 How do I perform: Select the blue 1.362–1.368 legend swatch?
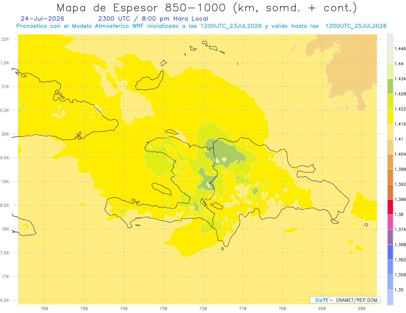(x=390, y=252)
